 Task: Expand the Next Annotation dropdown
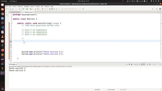[64, 9]
